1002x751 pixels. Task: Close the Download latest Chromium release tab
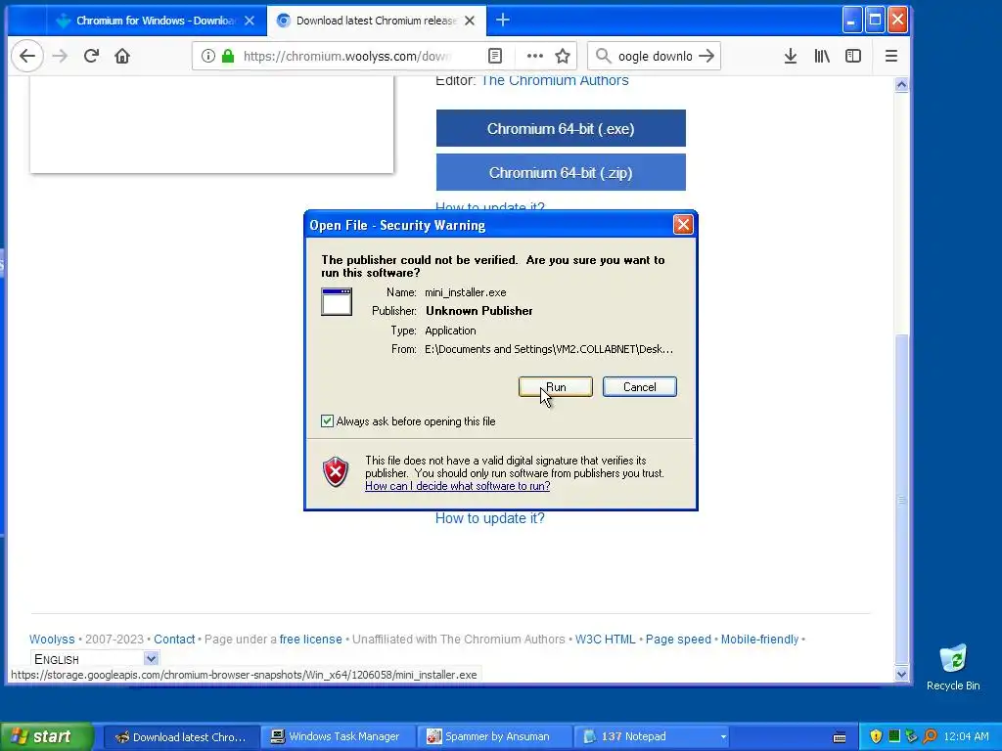470,21
